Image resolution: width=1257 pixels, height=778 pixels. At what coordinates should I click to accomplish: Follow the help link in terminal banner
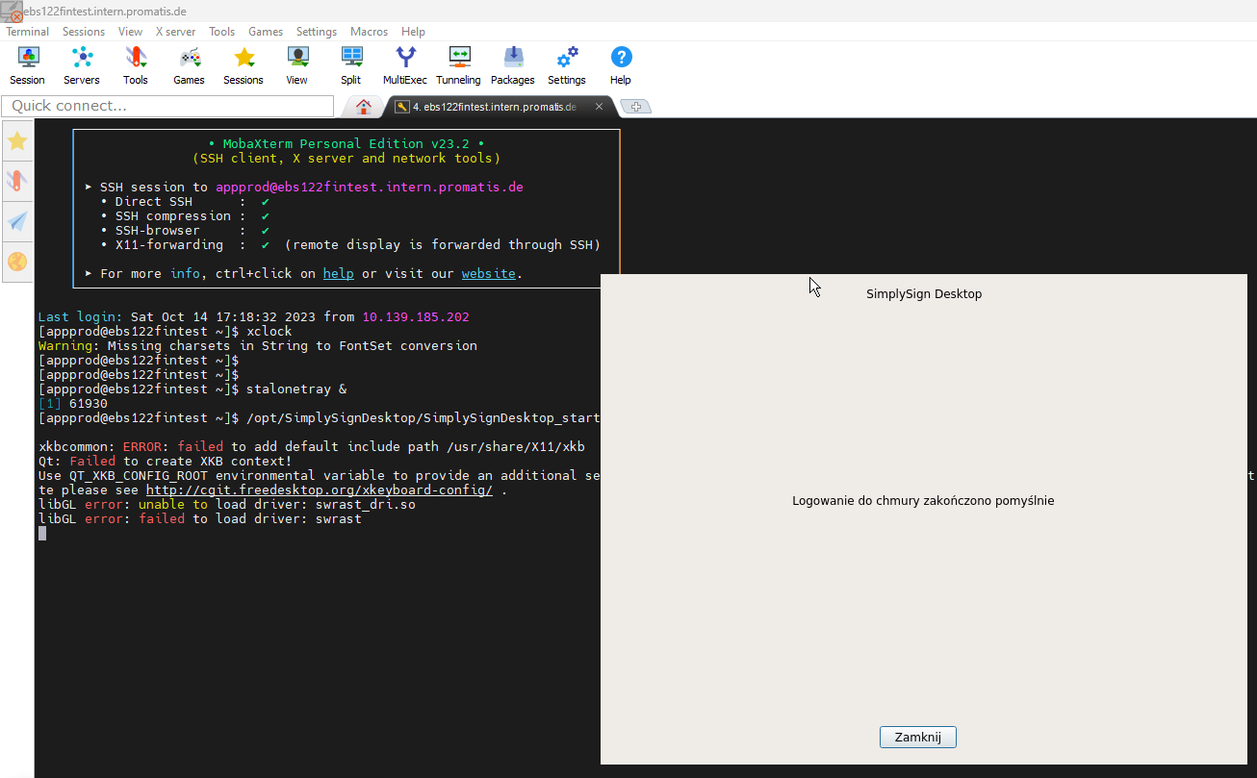click(x=338, y=274)
